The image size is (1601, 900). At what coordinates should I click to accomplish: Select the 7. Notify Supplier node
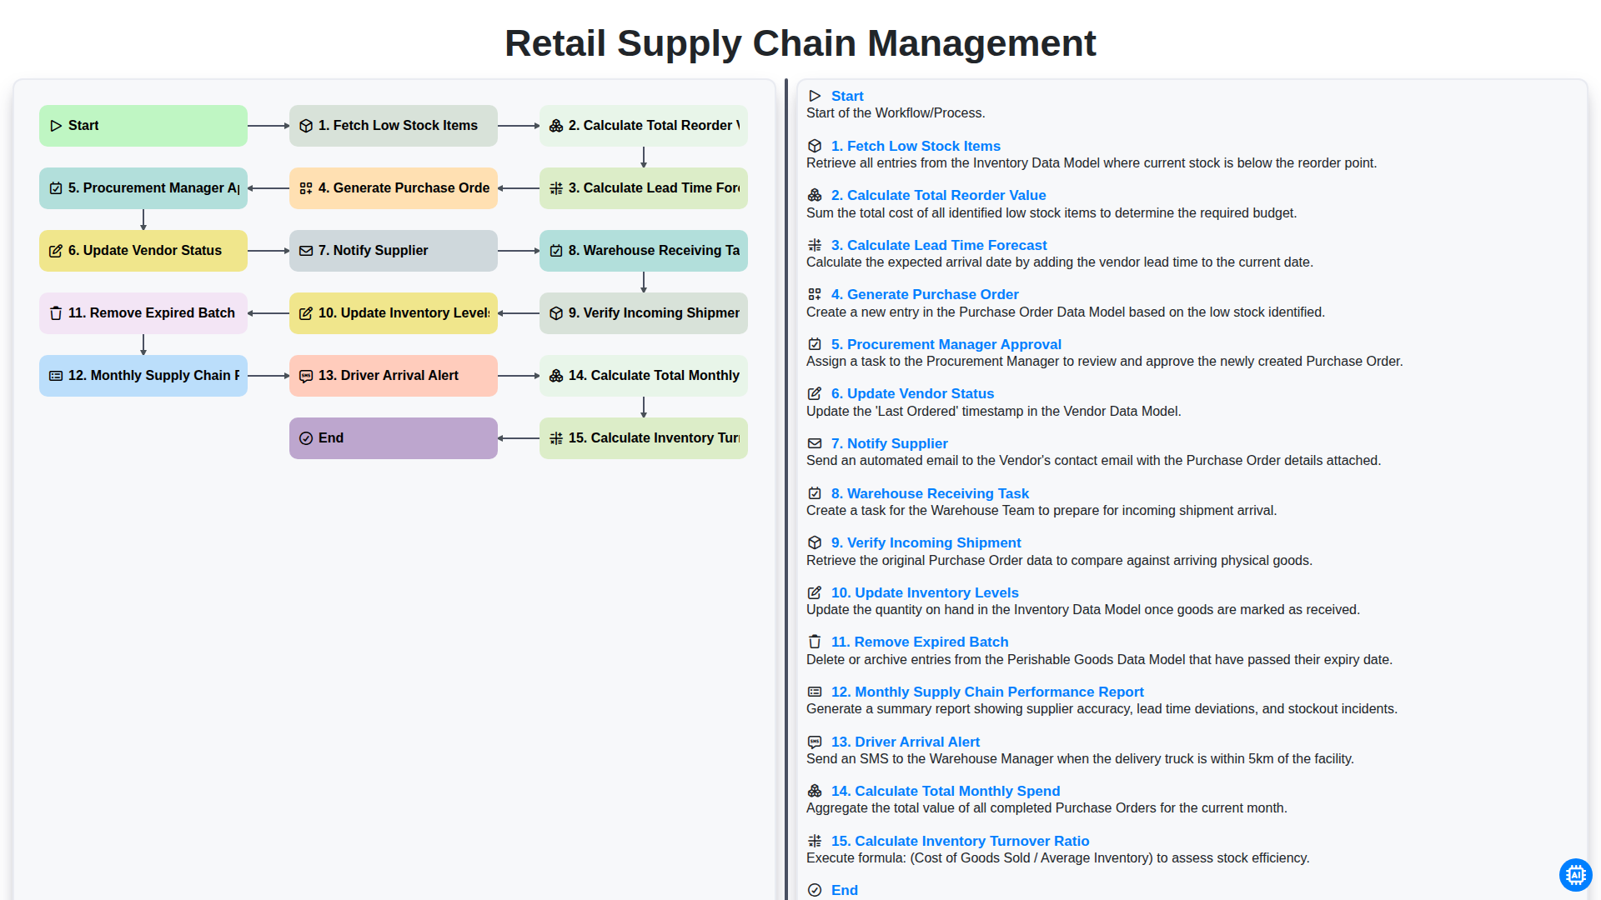(394, 251)
